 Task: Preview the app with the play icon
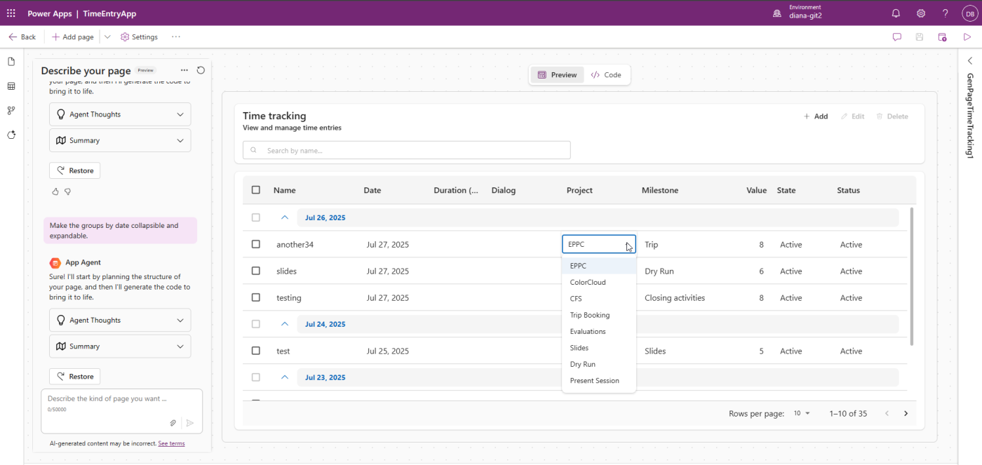[x=967, y=36]
